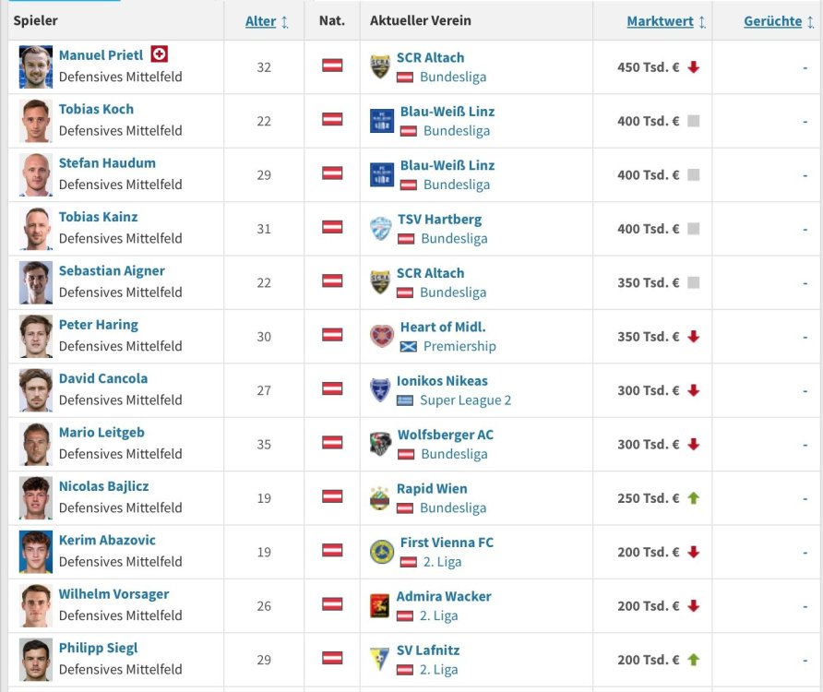
Task: Open Peter Haring's player profile link
Action: pos(99,325)
